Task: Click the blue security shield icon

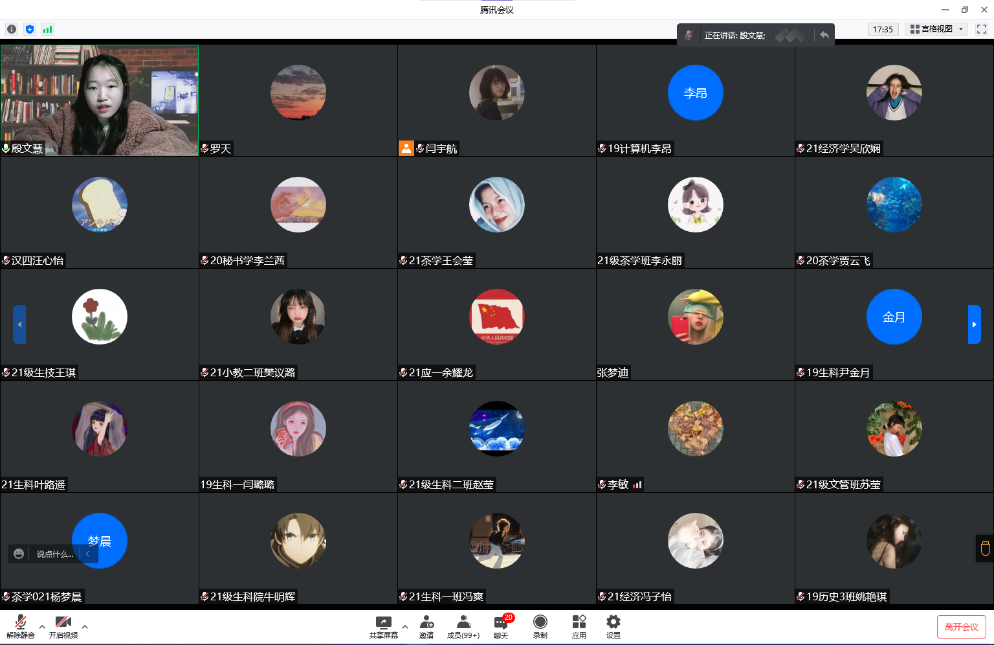Action: (29, 29)
